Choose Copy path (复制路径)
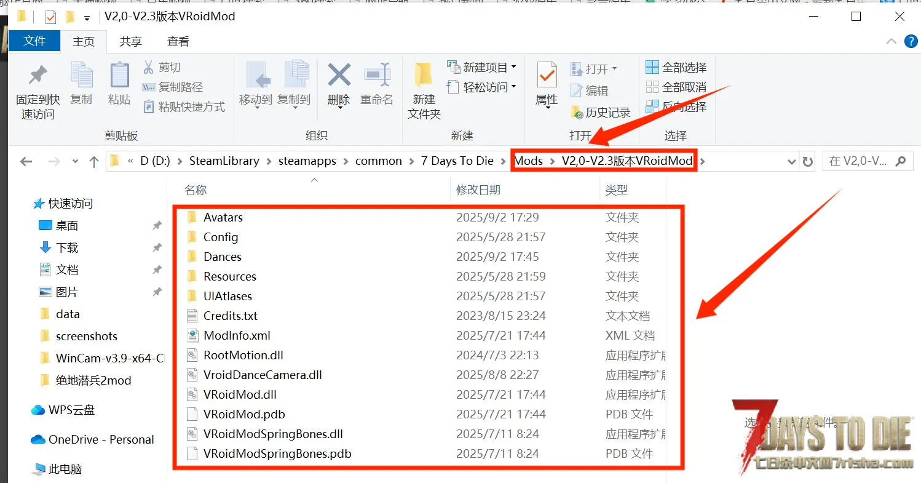Image resolution: width=921 pixels, height=483 pixels. pyautogui.click(x=172, y=87)
